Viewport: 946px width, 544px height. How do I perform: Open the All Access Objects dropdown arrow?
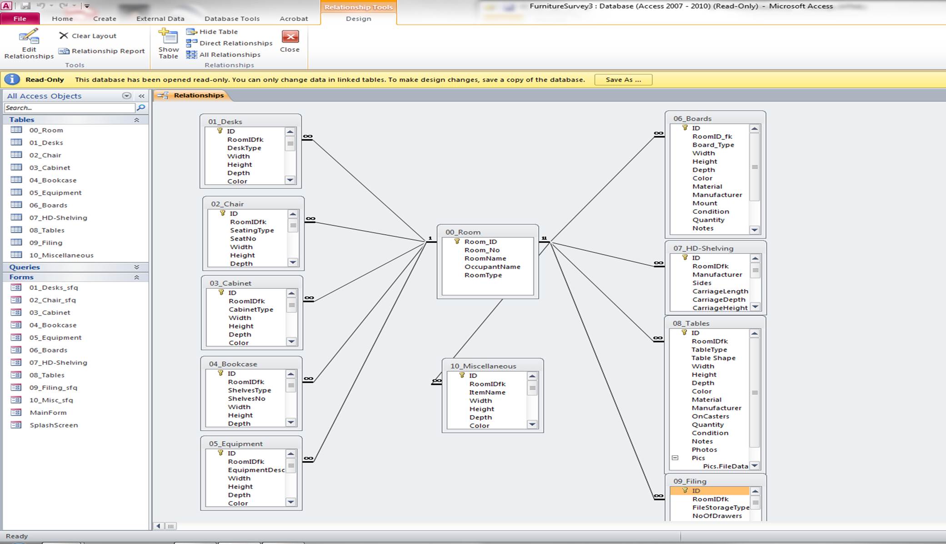[x=127, y=96]
